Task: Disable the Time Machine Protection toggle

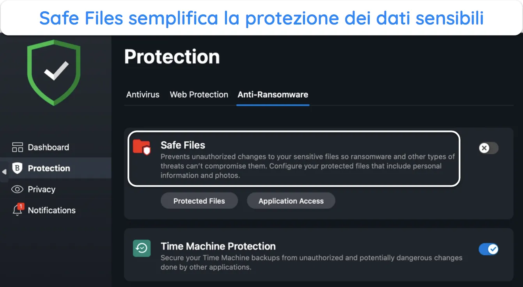Action: pyautogui.click(x=489, y=249)
